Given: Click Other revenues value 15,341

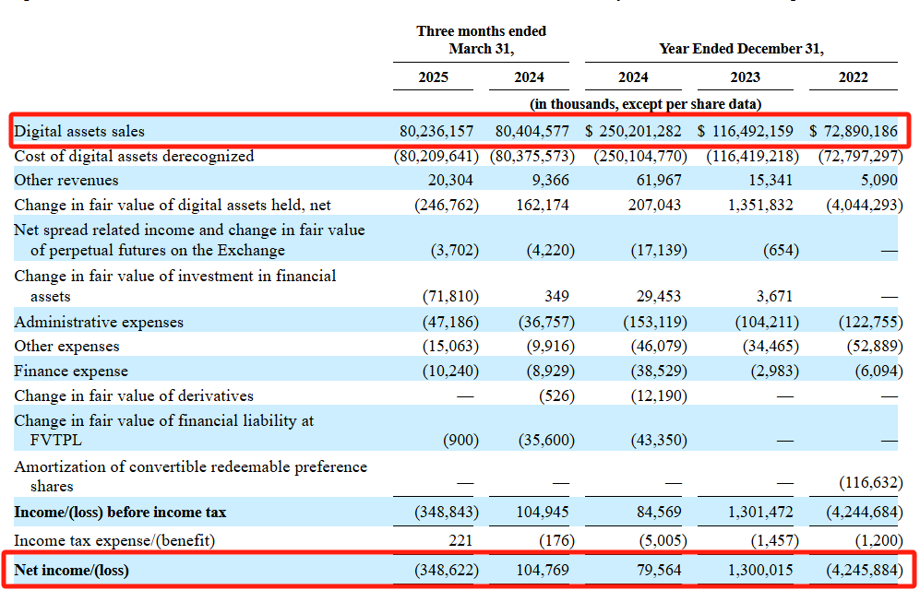Looking at the screenshot, I should 771,180.
